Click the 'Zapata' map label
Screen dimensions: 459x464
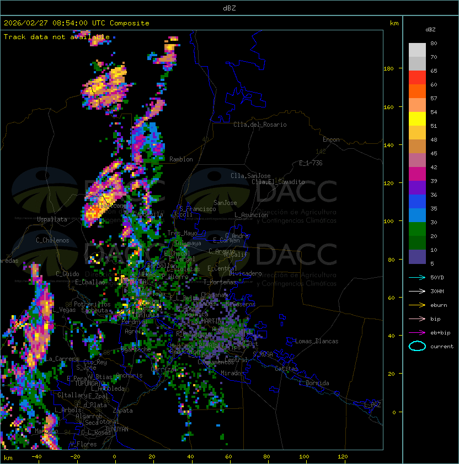[122, 411]
